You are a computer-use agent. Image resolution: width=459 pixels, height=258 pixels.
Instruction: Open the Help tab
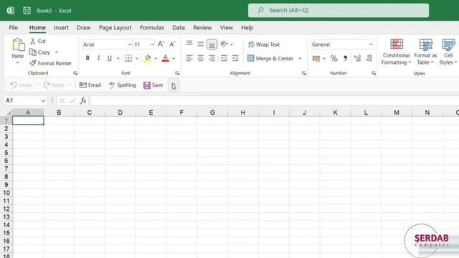coord(247,28)
